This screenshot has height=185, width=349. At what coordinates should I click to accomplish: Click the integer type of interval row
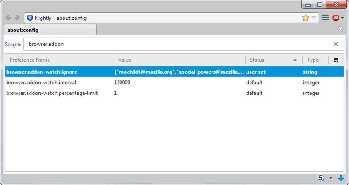[x=311, y=83]
